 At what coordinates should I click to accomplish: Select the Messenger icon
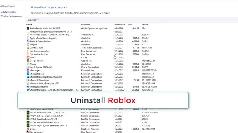(x=28, y=71)
